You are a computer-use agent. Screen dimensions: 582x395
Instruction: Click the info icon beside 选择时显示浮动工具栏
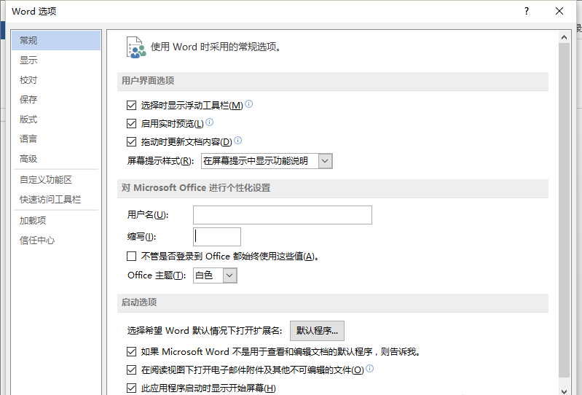pyautogui.click(x=249, y=104)
